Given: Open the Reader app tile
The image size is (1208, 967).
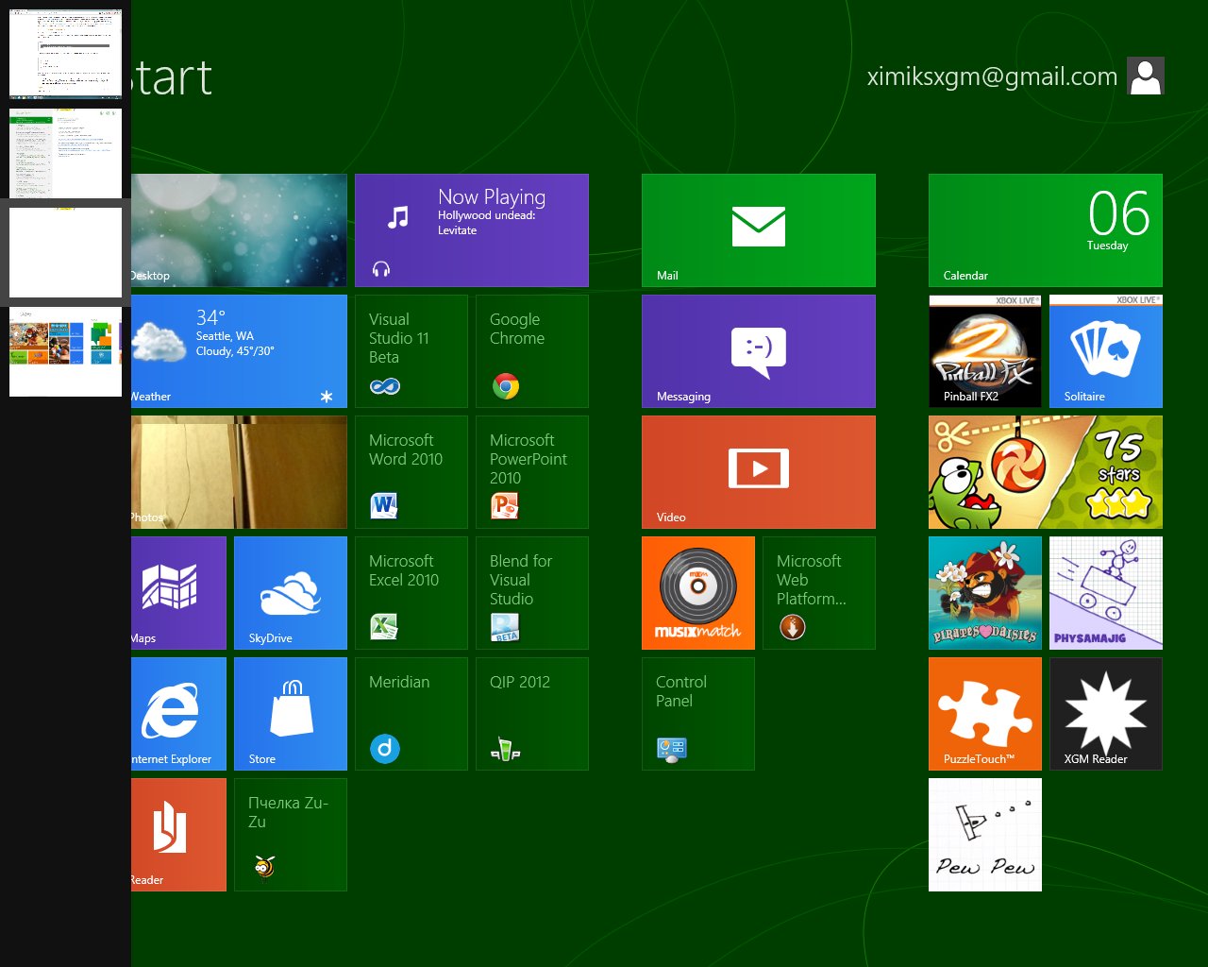Looking at the screenshot, I should pyautogui.click(x=178, y=835).
